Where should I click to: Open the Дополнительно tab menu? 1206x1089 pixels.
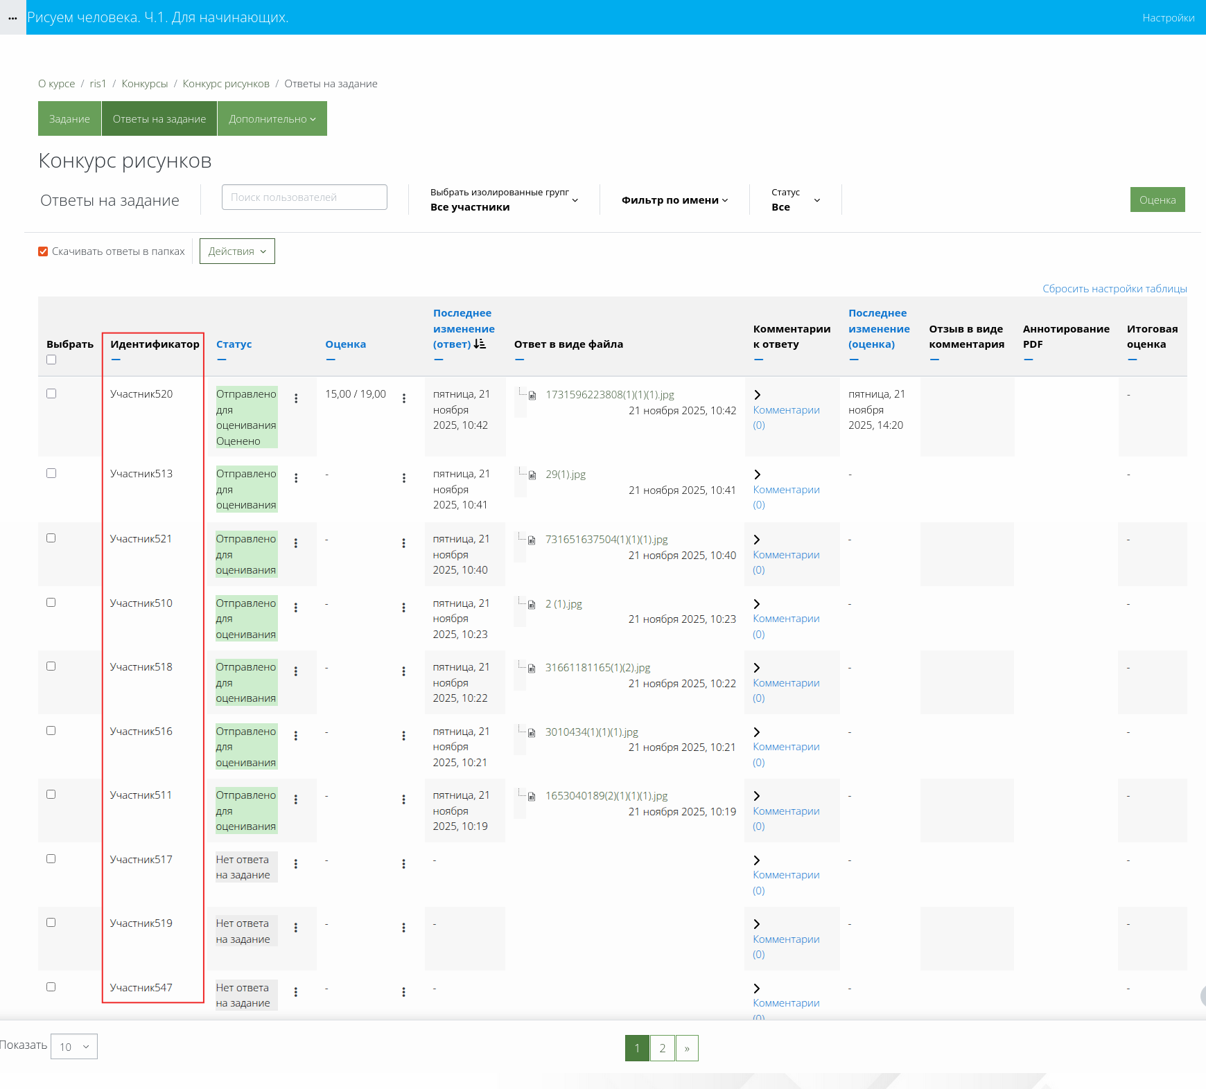tap(272, 118)
